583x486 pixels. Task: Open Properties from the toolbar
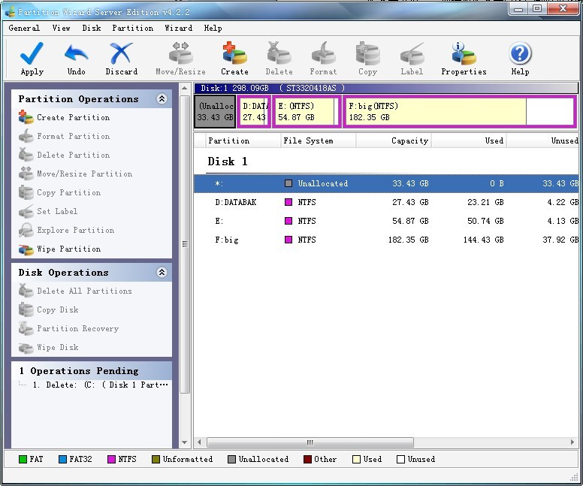tap(464, 59)
